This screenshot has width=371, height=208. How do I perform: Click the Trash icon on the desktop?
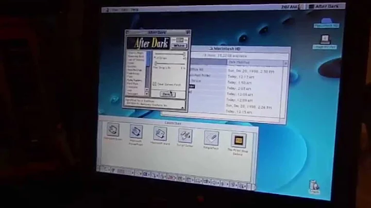[314, 185]
